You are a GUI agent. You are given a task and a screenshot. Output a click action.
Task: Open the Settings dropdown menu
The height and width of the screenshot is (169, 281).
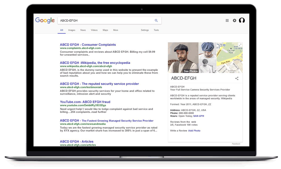(x=145, y=30)
